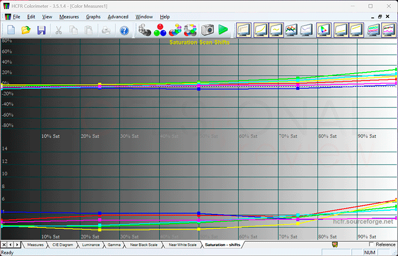Show the luminance curve graph icon

(261, 30)
